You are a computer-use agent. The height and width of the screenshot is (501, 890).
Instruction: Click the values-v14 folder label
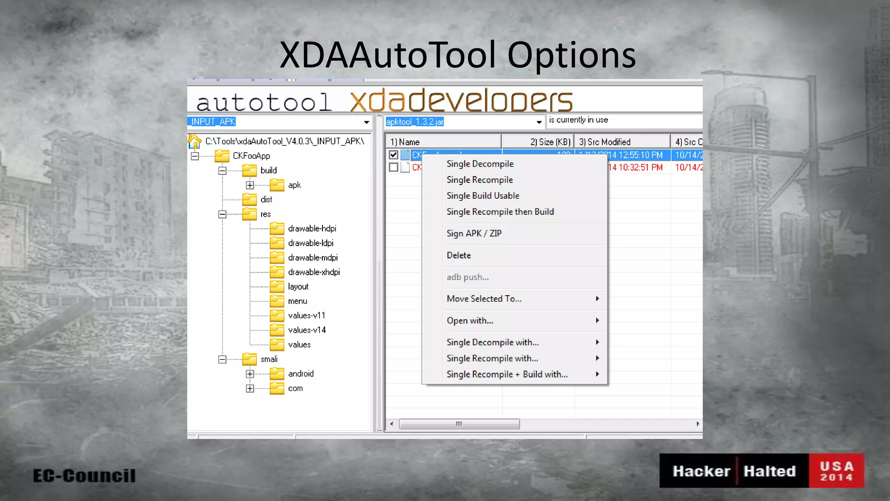pyautogui.click(x=307, y=330)
